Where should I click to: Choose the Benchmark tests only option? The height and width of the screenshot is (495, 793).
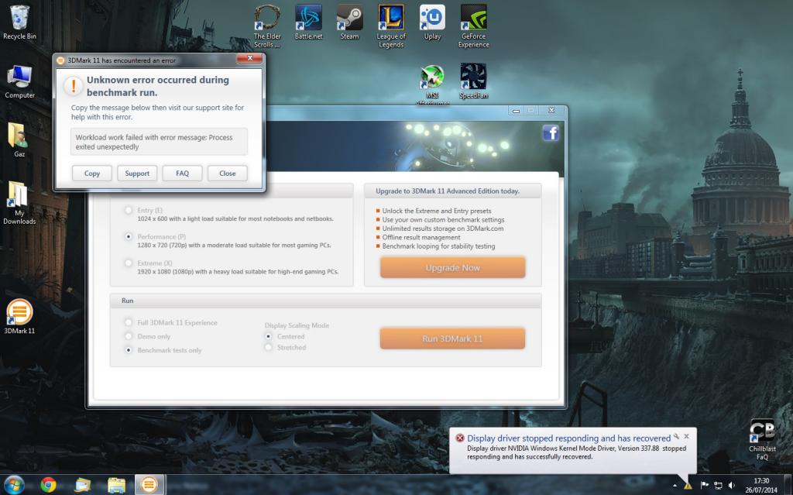click(x=129, y=349)
